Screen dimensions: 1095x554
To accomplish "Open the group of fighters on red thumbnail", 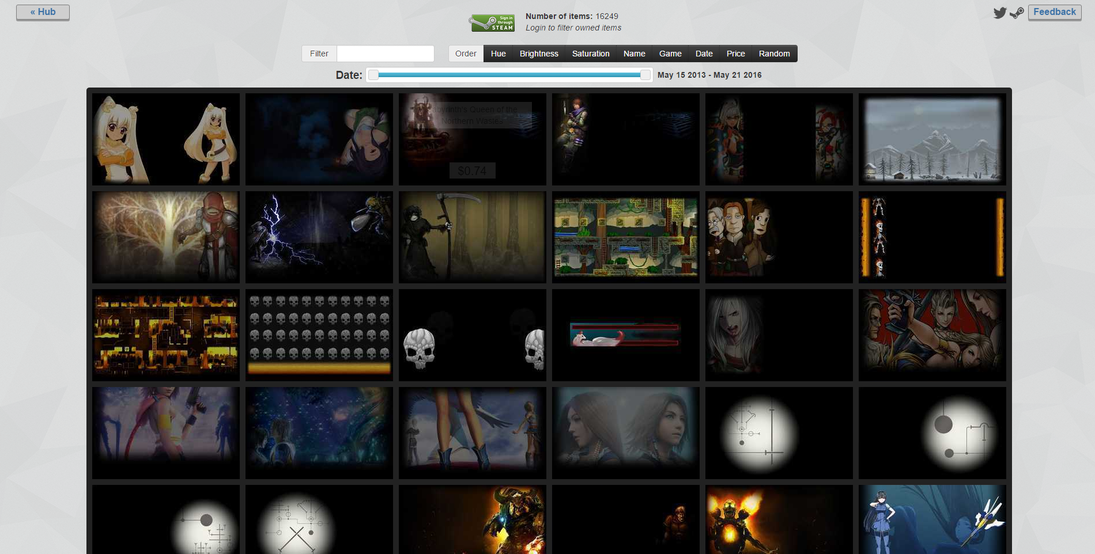I will point(932,335).
